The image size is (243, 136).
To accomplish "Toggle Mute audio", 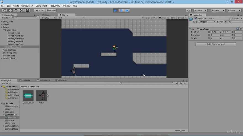I will [164, 18].
